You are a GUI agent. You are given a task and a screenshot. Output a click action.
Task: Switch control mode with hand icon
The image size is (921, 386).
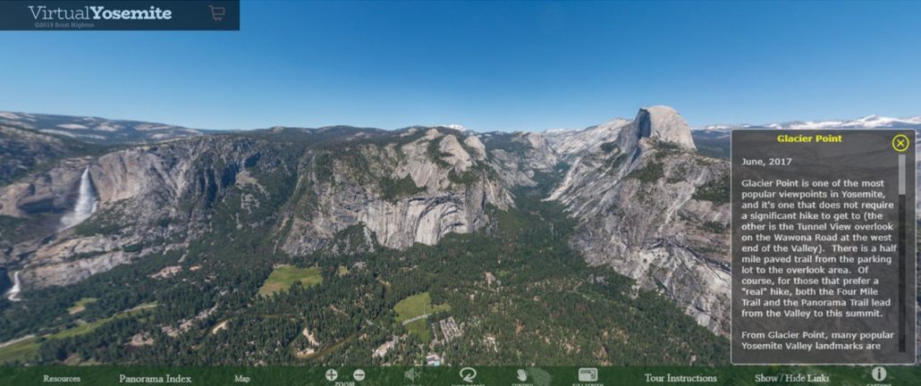click(522, 375)
